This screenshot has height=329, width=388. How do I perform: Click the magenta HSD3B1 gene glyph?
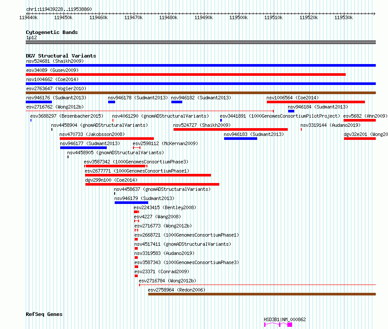click(x=278, y=325)
